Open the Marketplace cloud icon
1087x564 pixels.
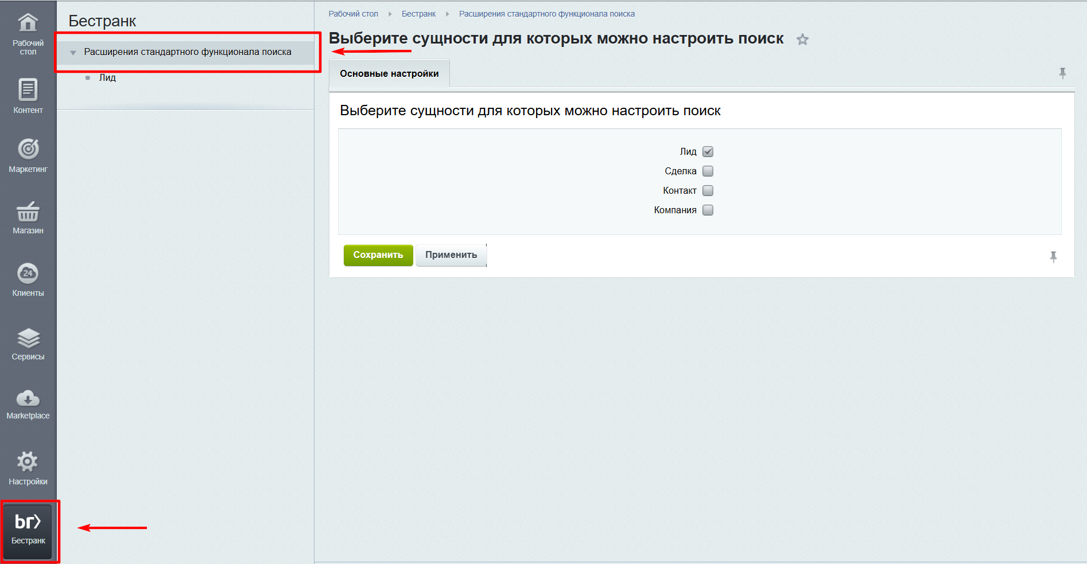click(x=28, y=398)
